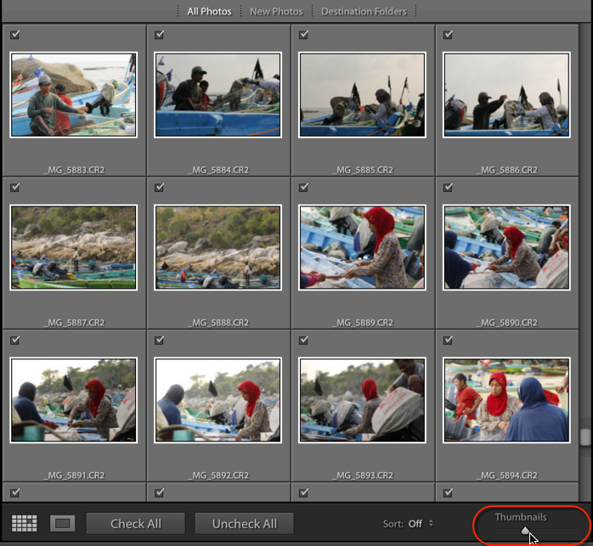Uncheck the checkbox for _MG_5885.CR2

[303, 35]
